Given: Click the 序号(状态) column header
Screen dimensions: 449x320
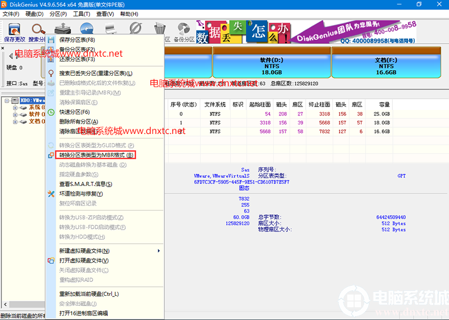Looking at the screenshot, I should click(x=184, y=105).
